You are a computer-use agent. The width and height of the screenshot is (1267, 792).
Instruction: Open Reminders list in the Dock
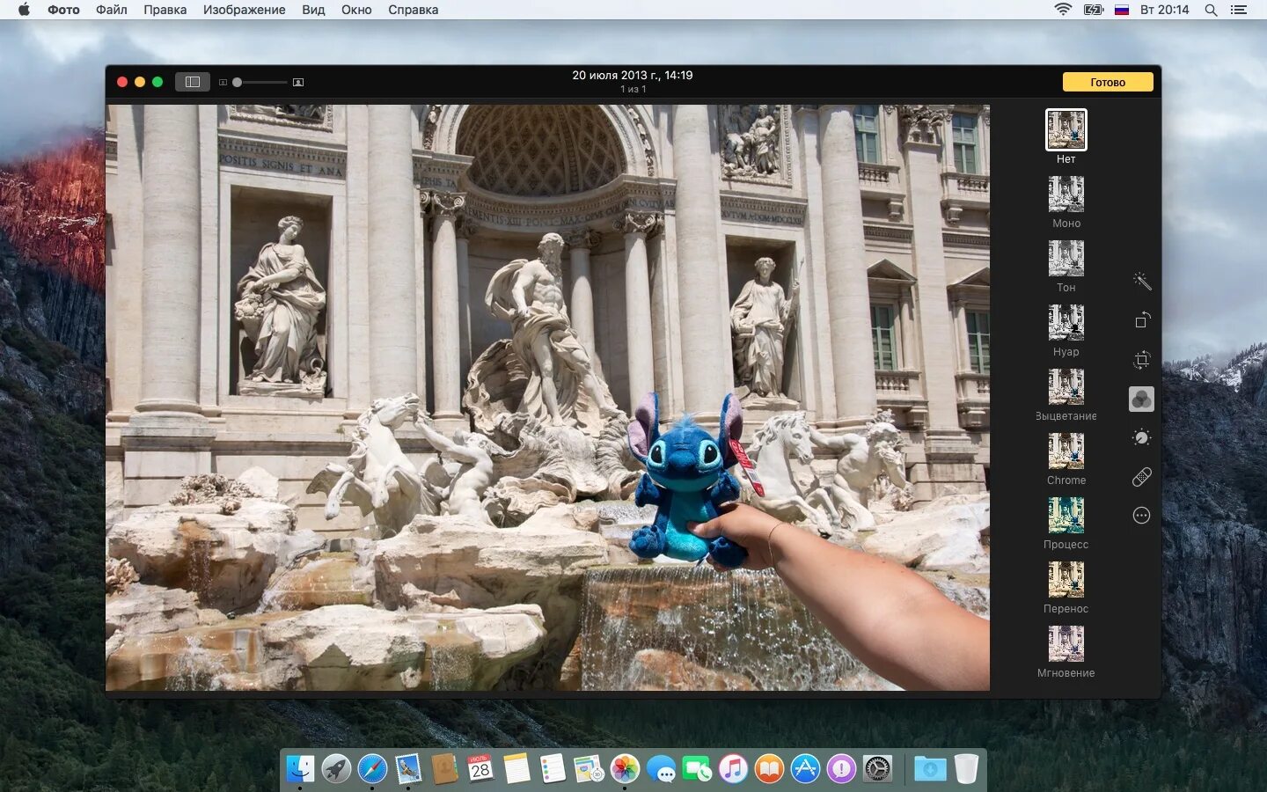click(x=553, y=769)
